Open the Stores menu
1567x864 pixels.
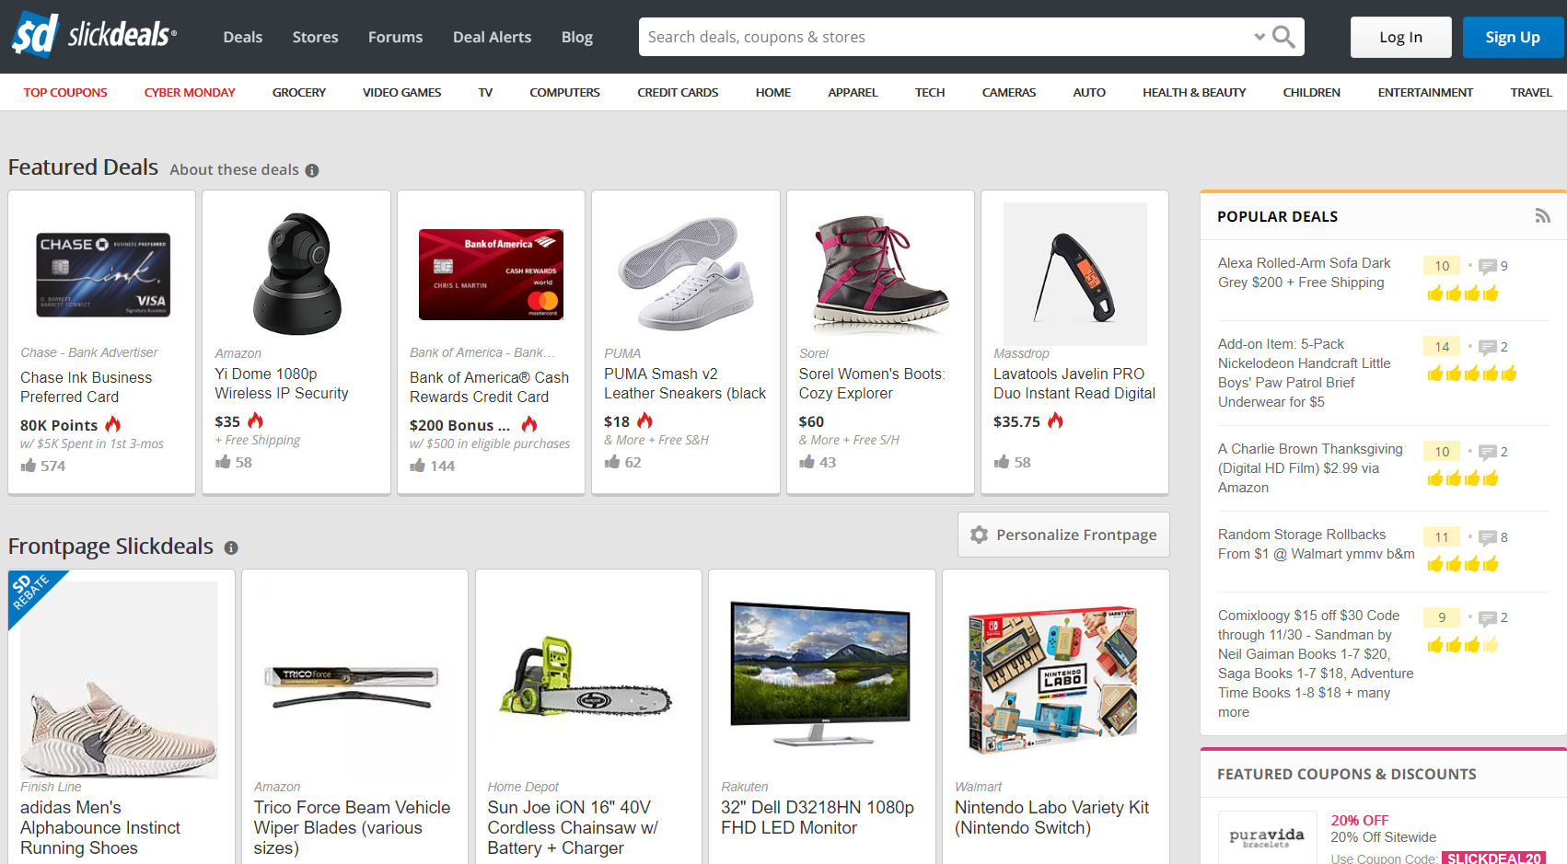pos(316,37)
